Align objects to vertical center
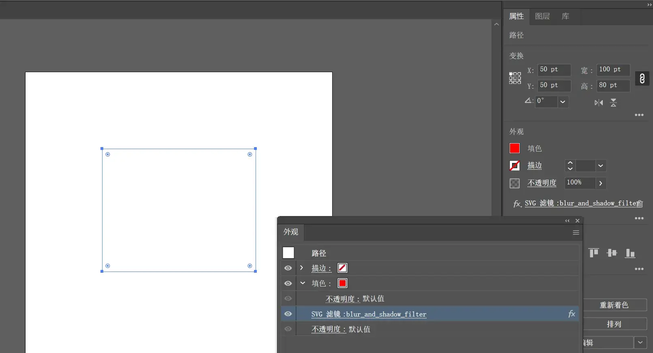Viewport: 653px width, 353px height. pos(612,253)
